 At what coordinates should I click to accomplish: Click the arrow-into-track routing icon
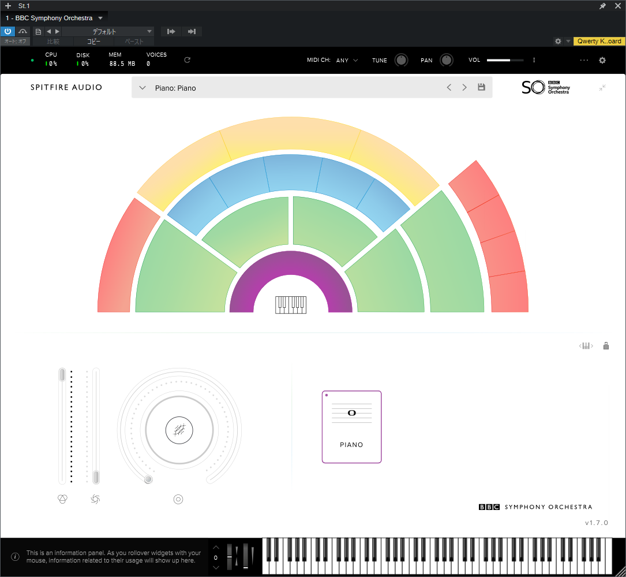[171, 32]
